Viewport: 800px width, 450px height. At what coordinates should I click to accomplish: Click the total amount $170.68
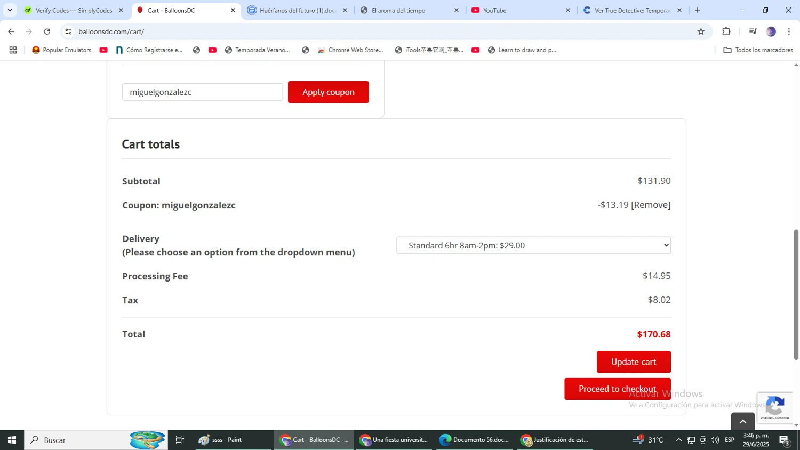coord(653,334)
